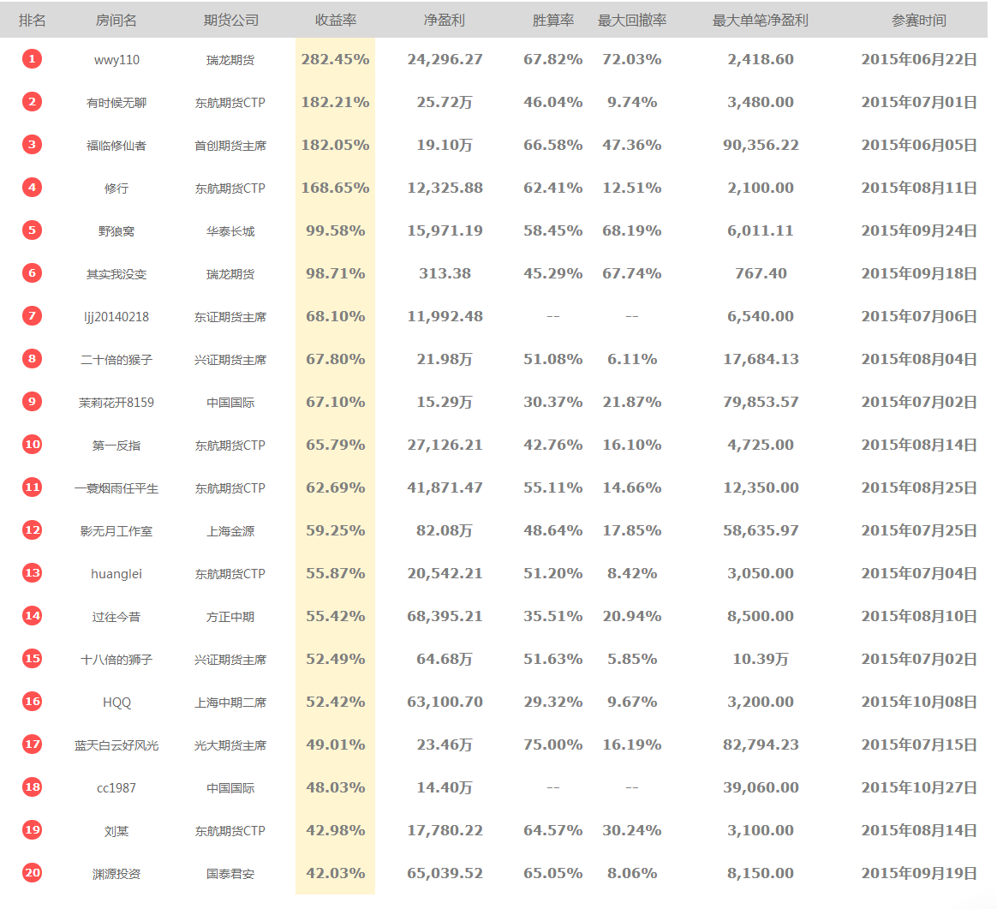Click the 10.39万 max single profit cell
This screenshot has height=909, width=997.
tap(761, 659)
